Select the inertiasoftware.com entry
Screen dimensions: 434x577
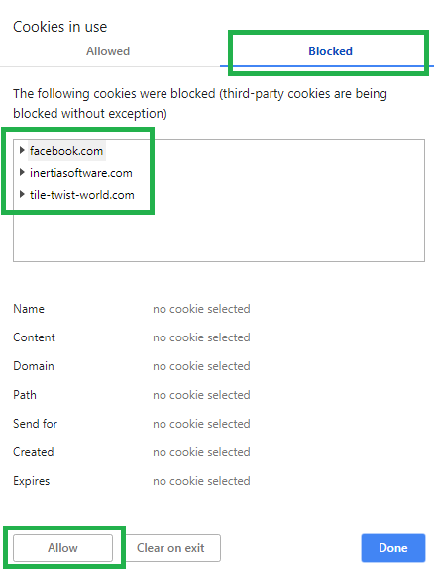click(x=81, y=173)
